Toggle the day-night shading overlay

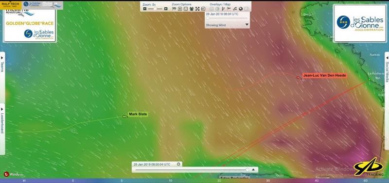pyautogui.click(x=217, y=9)
